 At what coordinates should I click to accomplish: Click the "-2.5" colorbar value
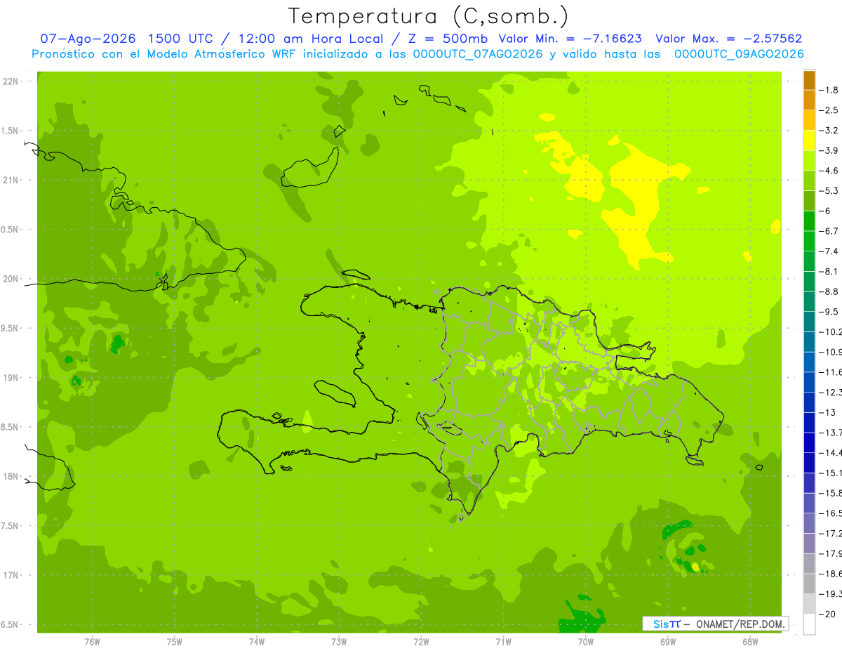pyautogui.click(x=830, y=110)
